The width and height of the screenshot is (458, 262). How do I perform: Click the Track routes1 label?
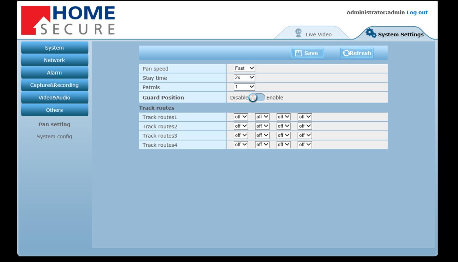click(x=160, y=117)
